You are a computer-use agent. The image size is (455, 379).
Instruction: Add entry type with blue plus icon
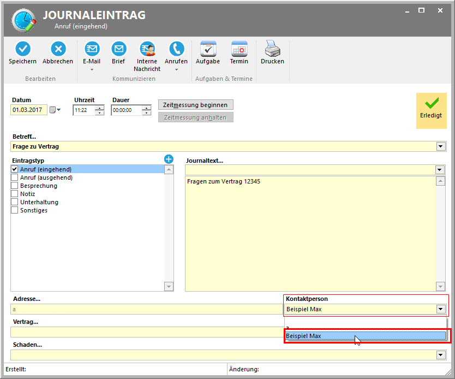pyautogui.click(x=169, y=159)
